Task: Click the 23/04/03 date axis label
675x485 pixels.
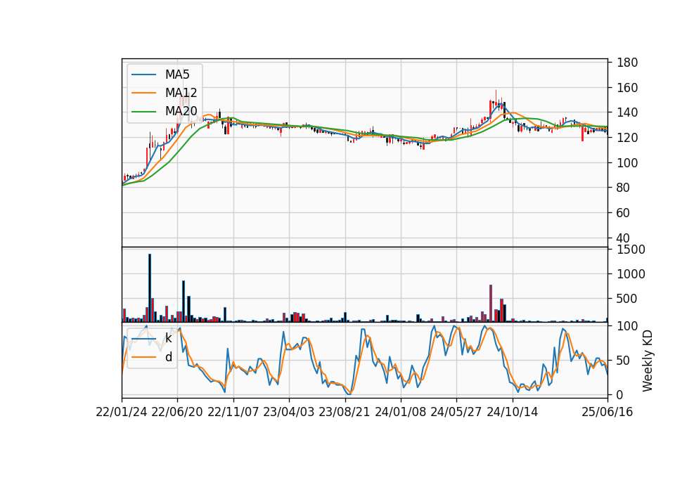Action: (x=288, y=412)
